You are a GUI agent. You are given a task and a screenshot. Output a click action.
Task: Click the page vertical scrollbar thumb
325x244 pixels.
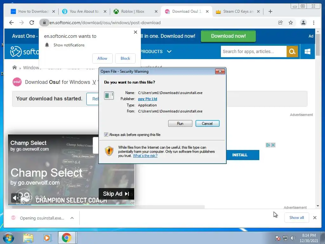coord(318,44)
